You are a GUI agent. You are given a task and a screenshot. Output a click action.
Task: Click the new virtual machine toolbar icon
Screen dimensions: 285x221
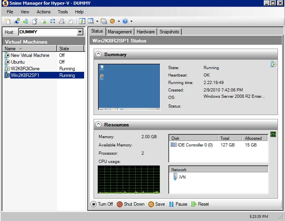click(x=7, y=21)
